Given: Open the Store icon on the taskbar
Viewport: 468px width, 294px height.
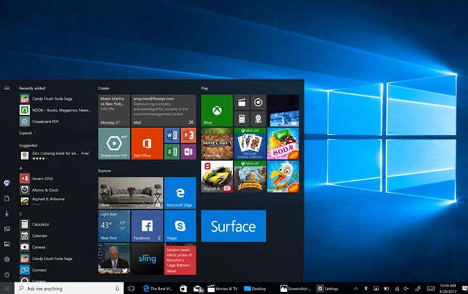Looking at the screenshot, I should point(183,289).
